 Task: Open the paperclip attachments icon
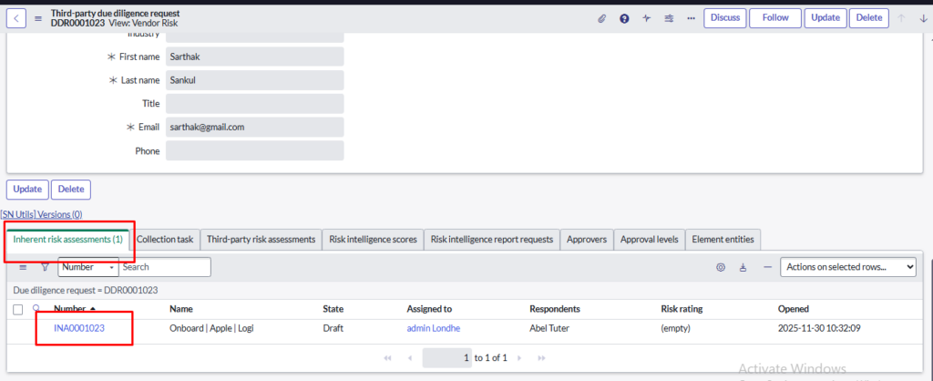pos(601,18)
